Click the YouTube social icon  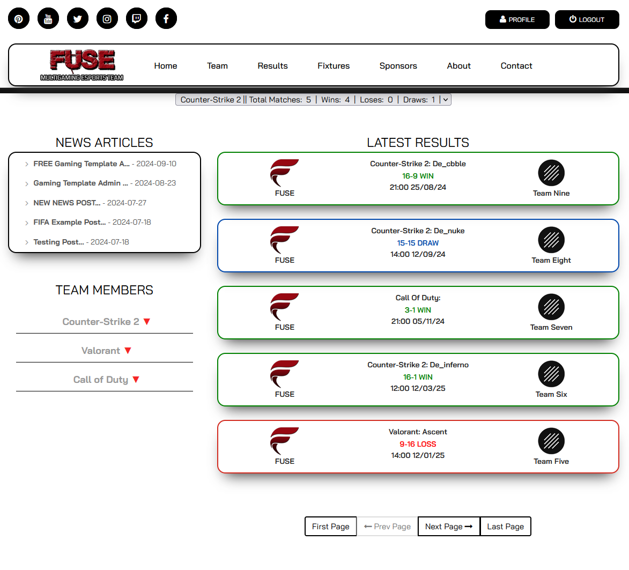pos(48,19)
